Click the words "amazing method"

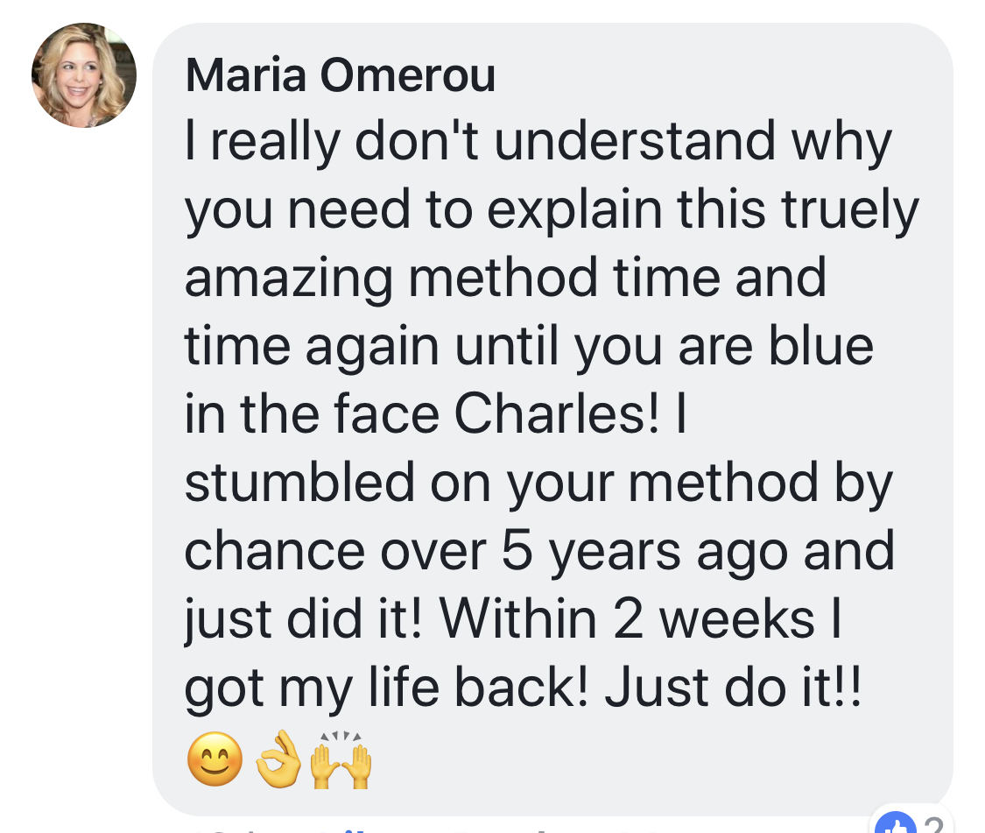[x=391, y=279]
